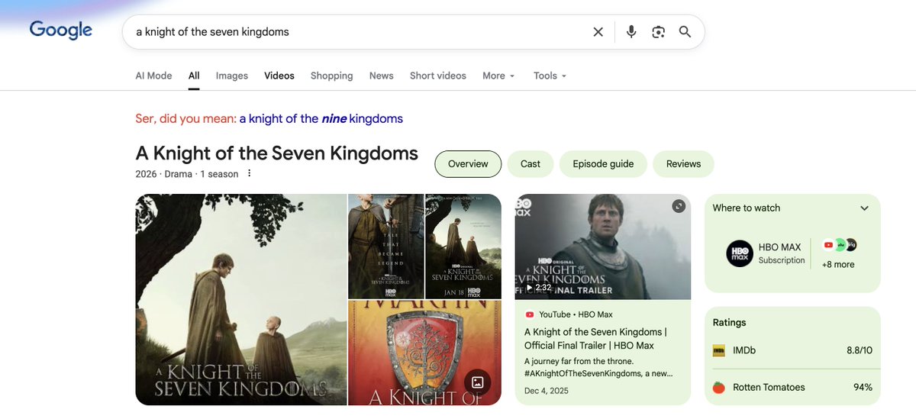Image resolution: width=916 pixels, height=419 pixels.
Task: Open the Videos tab
Action: coord(279,76)
